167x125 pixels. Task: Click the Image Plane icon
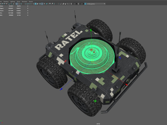tap(9, 4)
